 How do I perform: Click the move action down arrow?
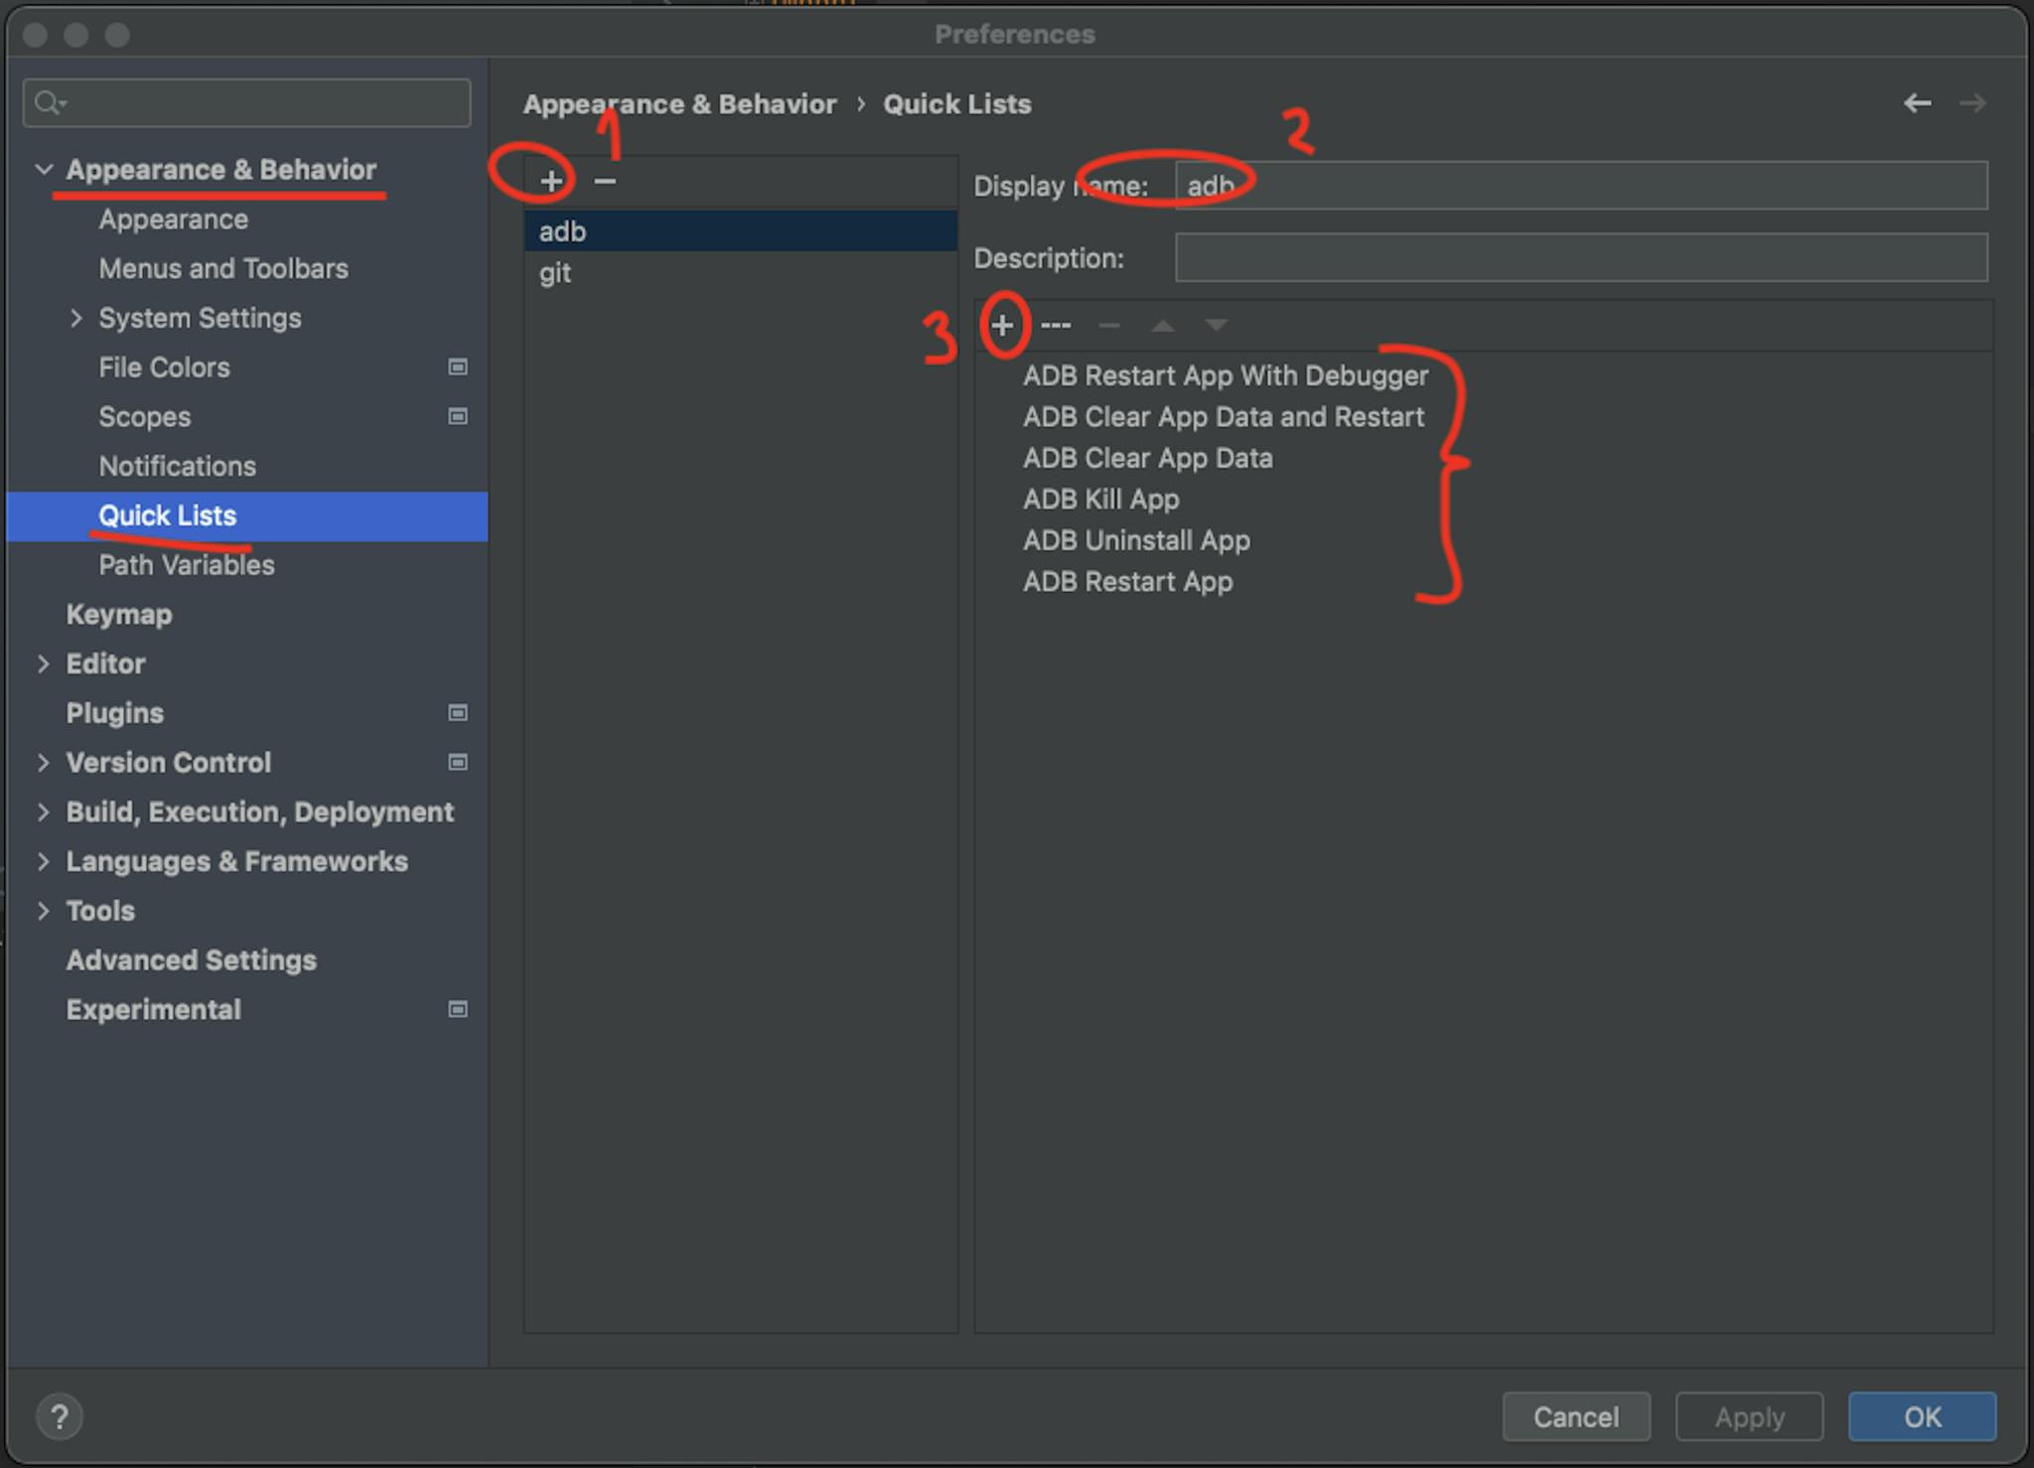click(x=1216, y=325)
